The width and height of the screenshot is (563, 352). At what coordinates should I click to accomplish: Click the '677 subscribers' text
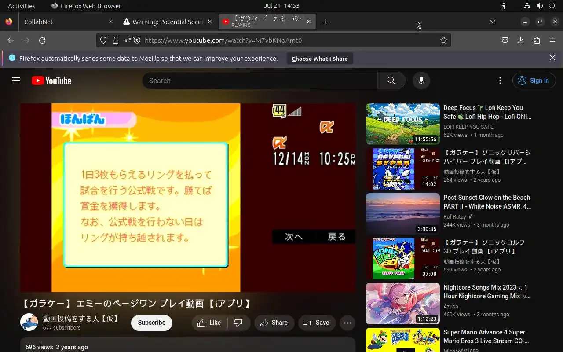tap(62, 328)
